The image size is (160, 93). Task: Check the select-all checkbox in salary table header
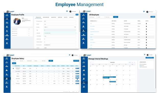(13, 66)
